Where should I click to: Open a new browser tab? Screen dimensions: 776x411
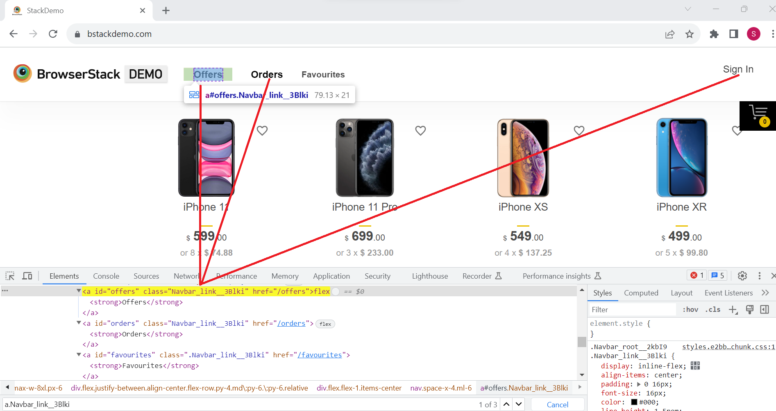pos(166,11)
